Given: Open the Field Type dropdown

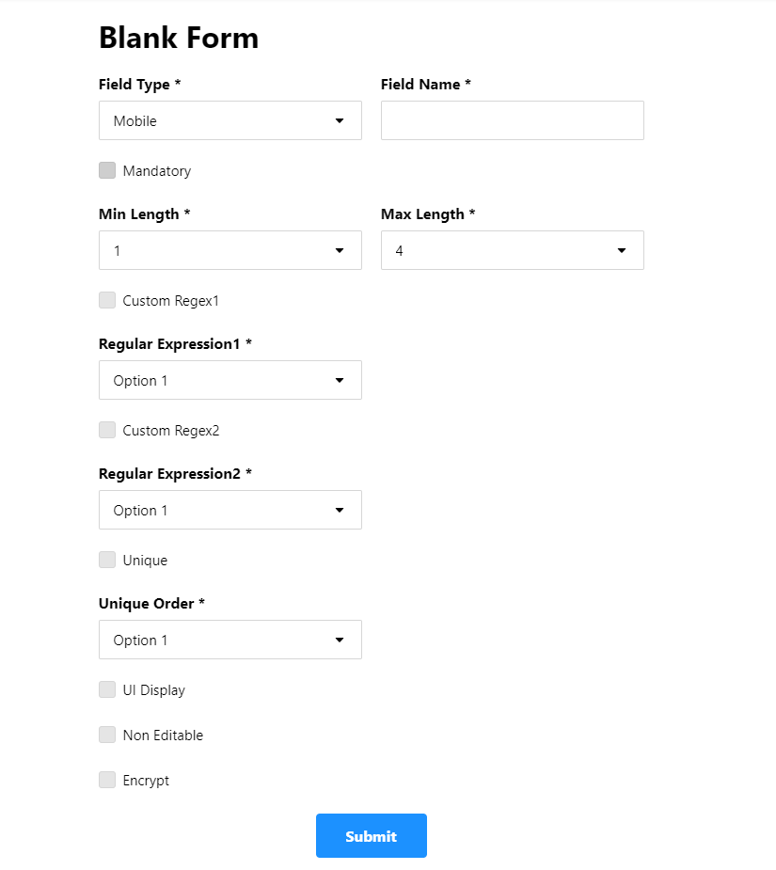Looking at the screenshot, I should click(230, 120).
